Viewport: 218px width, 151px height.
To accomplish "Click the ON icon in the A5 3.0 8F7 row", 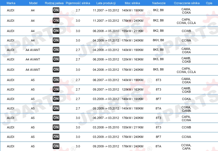I will [x=56, y=137].
